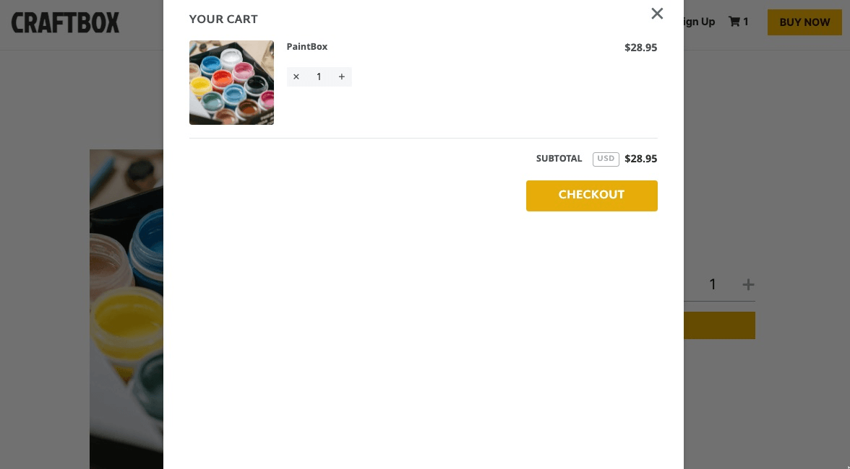Click the $28.95 item price

point(640,48)
